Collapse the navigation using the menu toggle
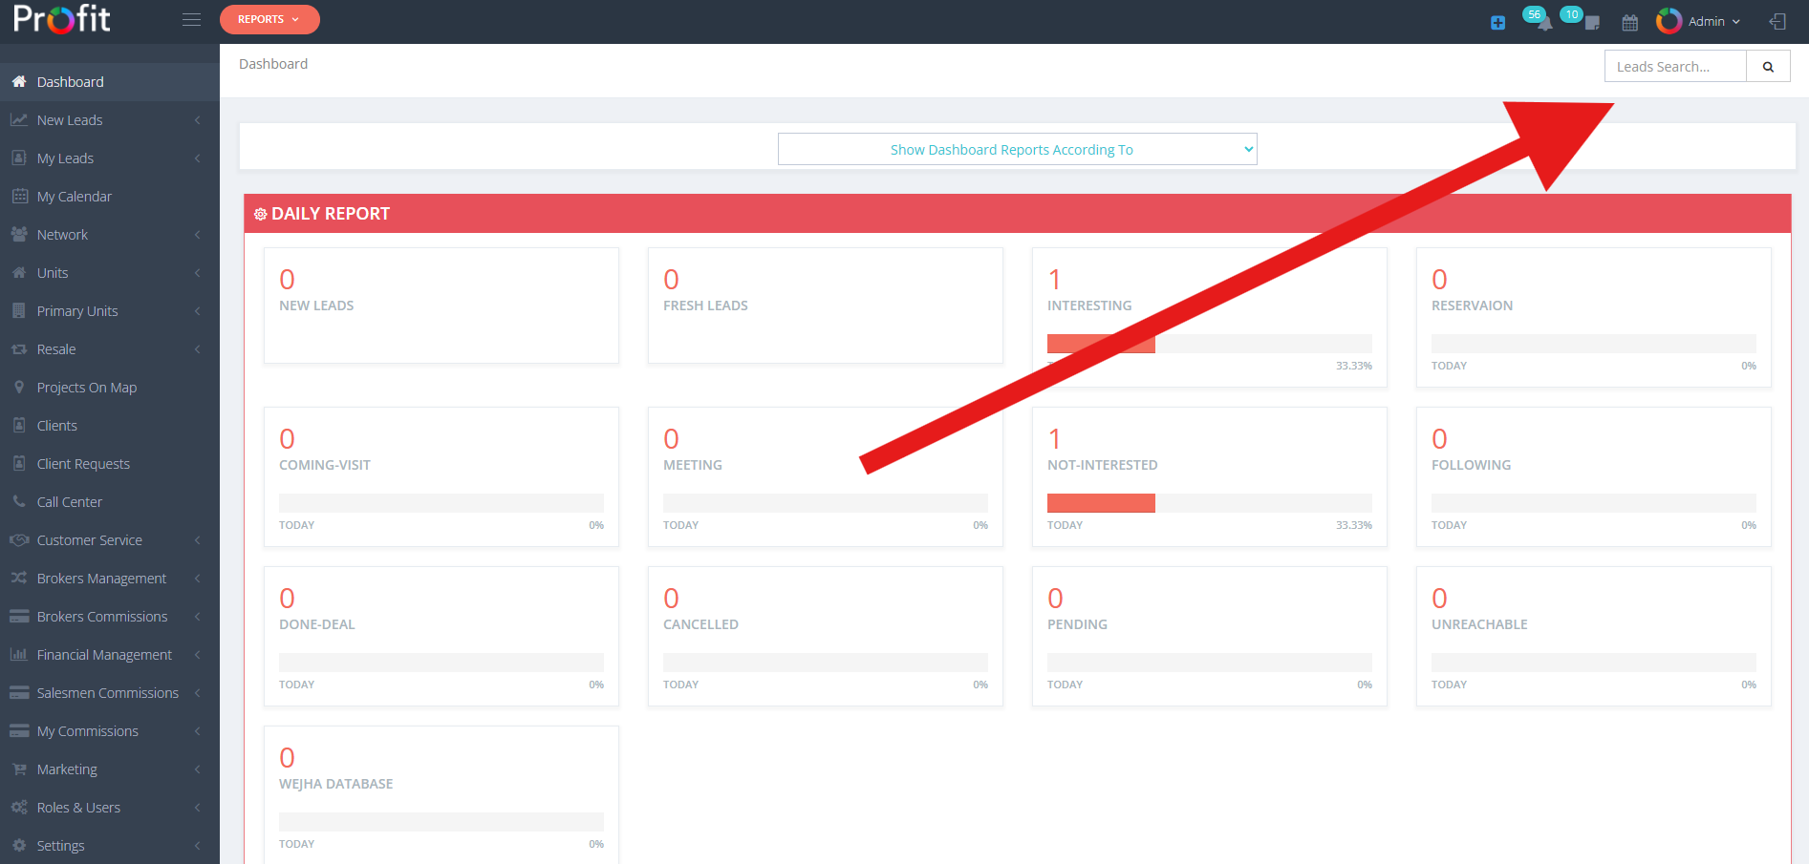The image size is (1809, 864). [x=191, y=19]
